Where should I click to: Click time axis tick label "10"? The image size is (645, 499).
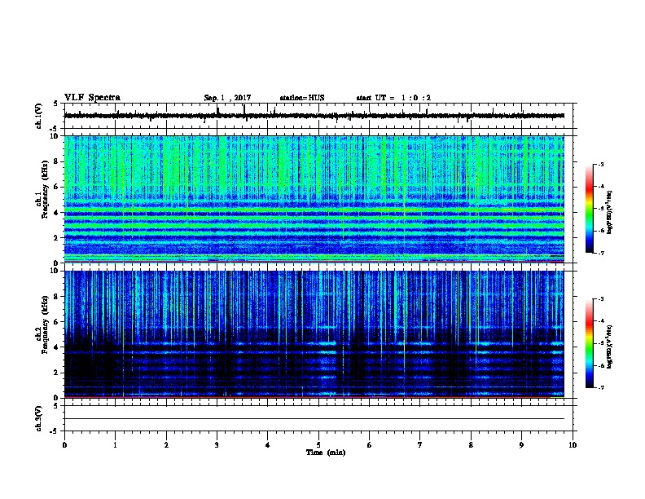click(x=573, y=445)
